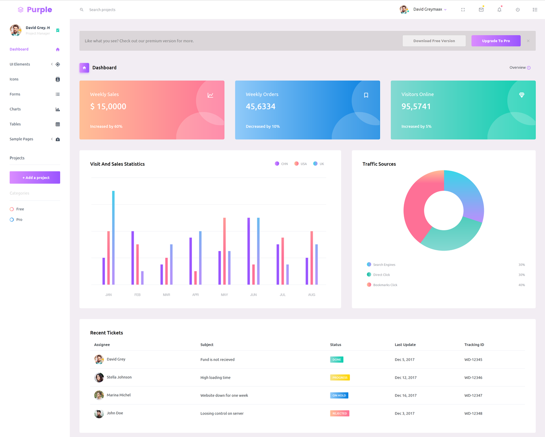Click the Search Engines legend color dot
The height and width of the screenshot is (437, 545).
[x=369, y=264]
